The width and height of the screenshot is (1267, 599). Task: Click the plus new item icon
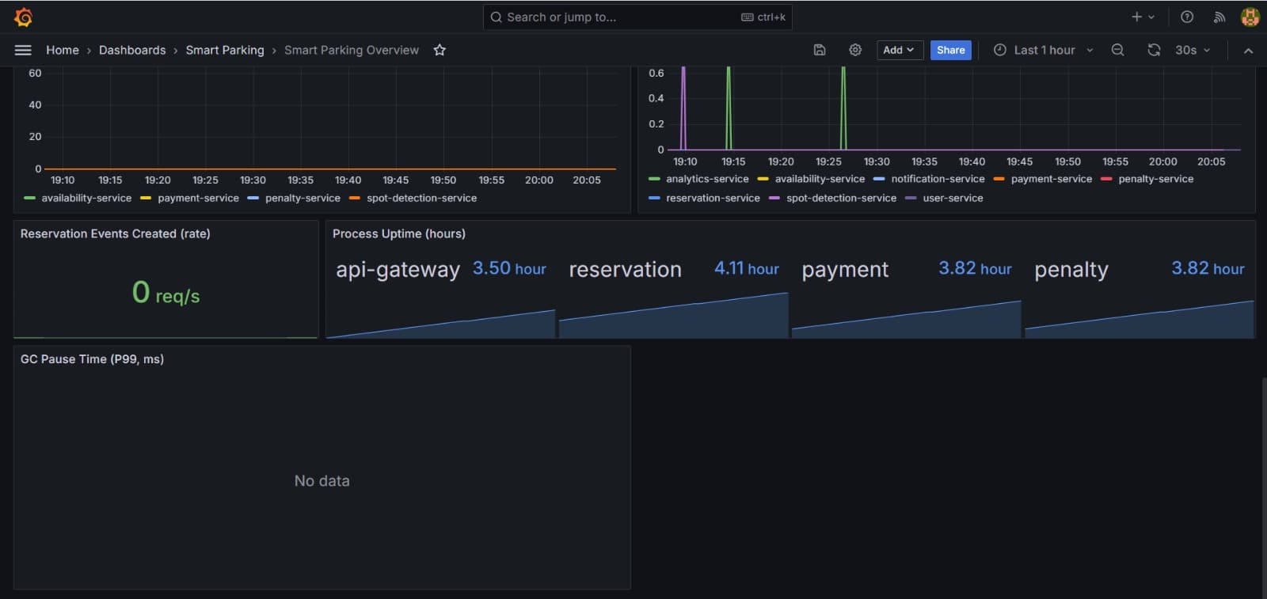point(1136,17)
